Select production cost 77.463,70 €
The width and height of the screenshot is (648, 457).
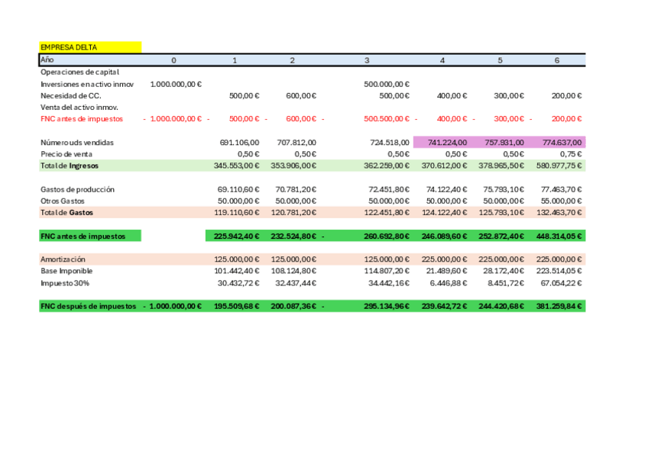tap(561, 190)
